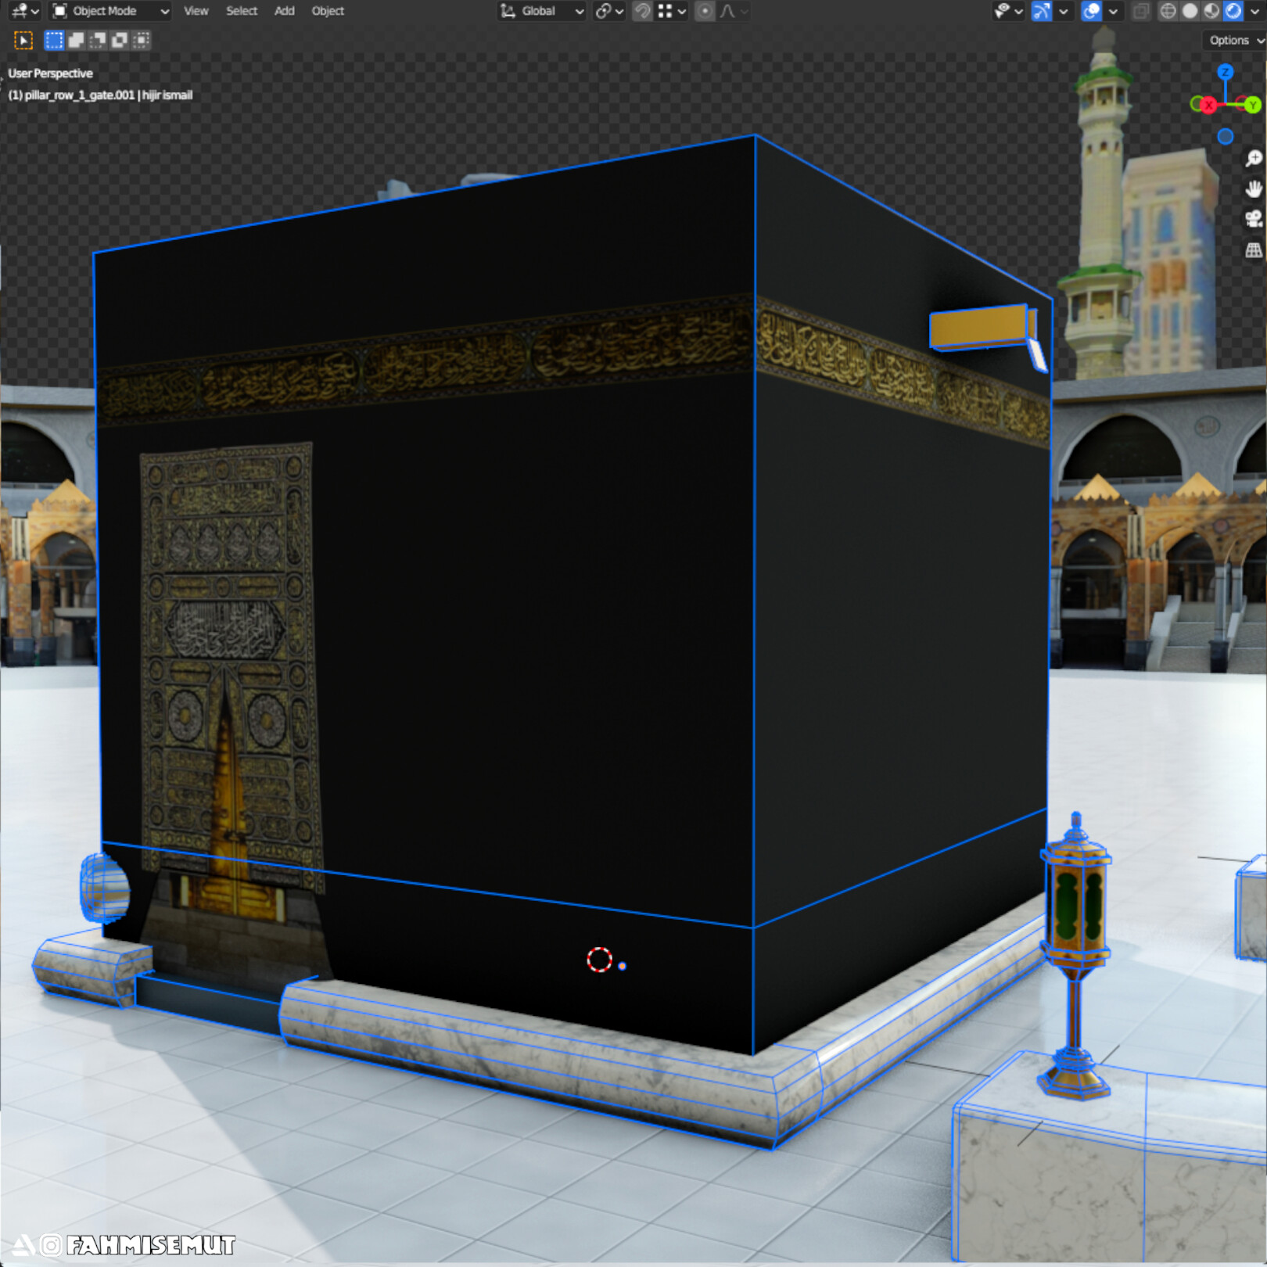Open the Viewport Overlays dropdown arrow
The height and width of the screenshot is (1267, 1267).
pyautogui.click(x=1111, y=11)
